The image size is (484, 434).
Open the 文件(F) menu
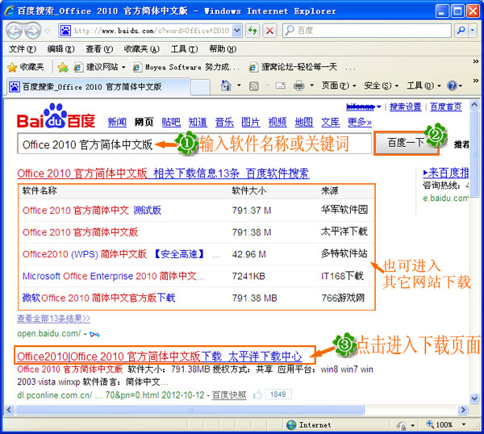(23, 48)
